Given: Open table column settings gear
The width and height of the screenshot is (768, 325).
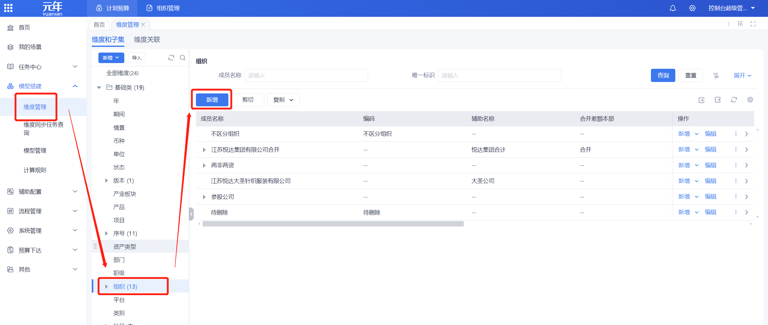Looking at the screenshot, I should [x=750, y=100].
